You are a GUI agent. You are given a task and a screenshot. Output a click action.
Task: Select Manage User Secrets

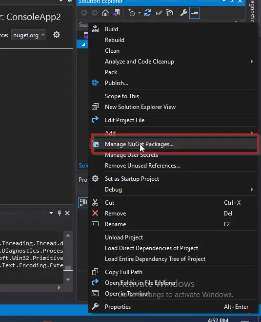174,155
